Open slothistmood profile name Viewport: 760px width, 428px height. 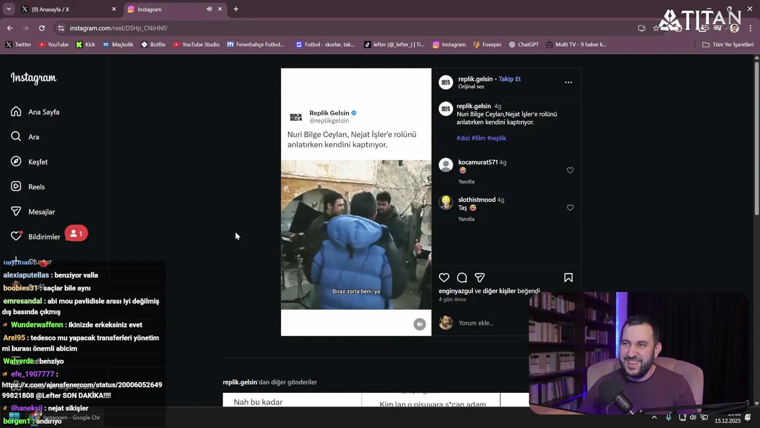477,200
